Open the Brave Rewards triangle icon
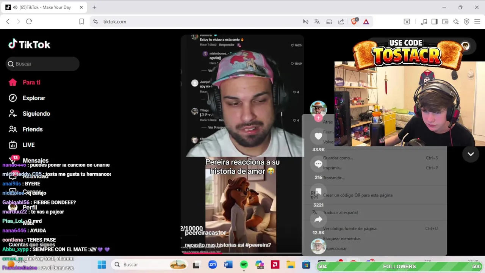The image size is (485, 273). pos(366,22)
